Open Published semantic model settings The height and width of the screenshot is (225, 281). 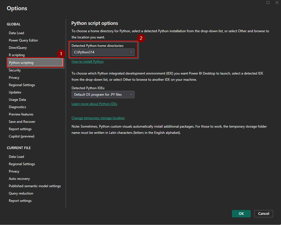click(35, 186)
